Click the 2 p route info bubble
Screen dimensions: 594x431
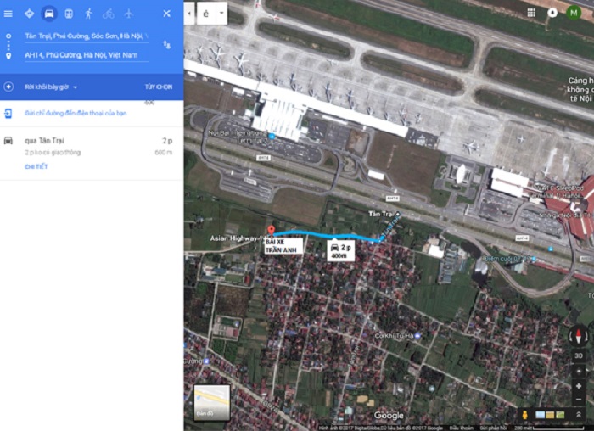tap(340, 250)
